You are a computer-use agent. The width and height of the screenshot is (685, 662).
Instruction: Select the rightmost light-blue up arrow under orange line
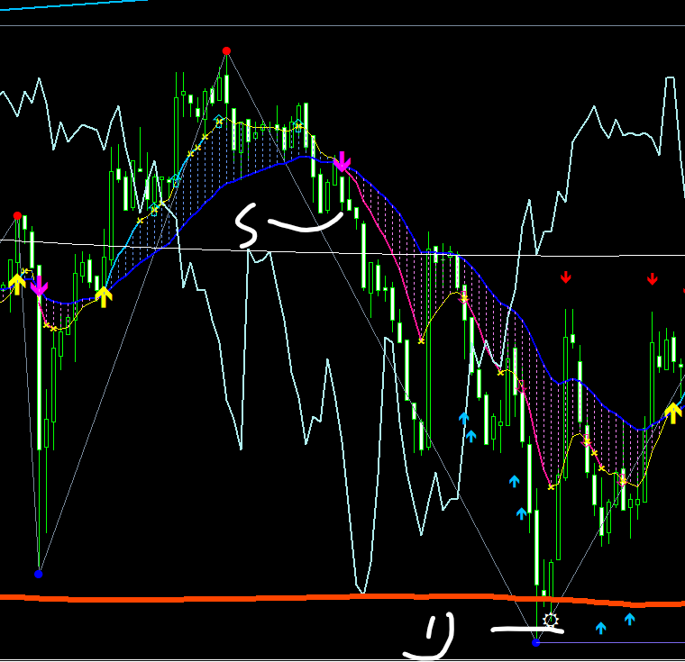tap(629, 619)
